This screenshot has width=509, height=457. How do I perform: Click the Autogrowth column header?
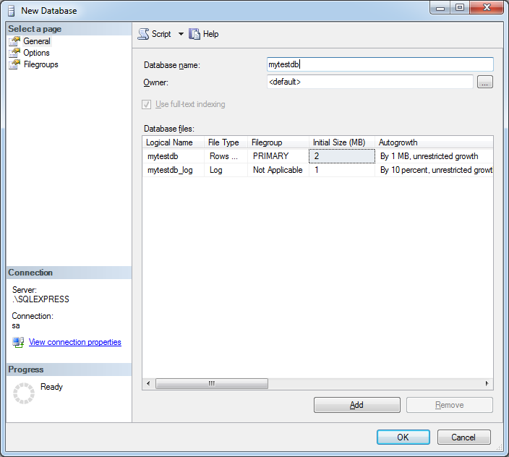pyautogui.click(x=434, y=142)
